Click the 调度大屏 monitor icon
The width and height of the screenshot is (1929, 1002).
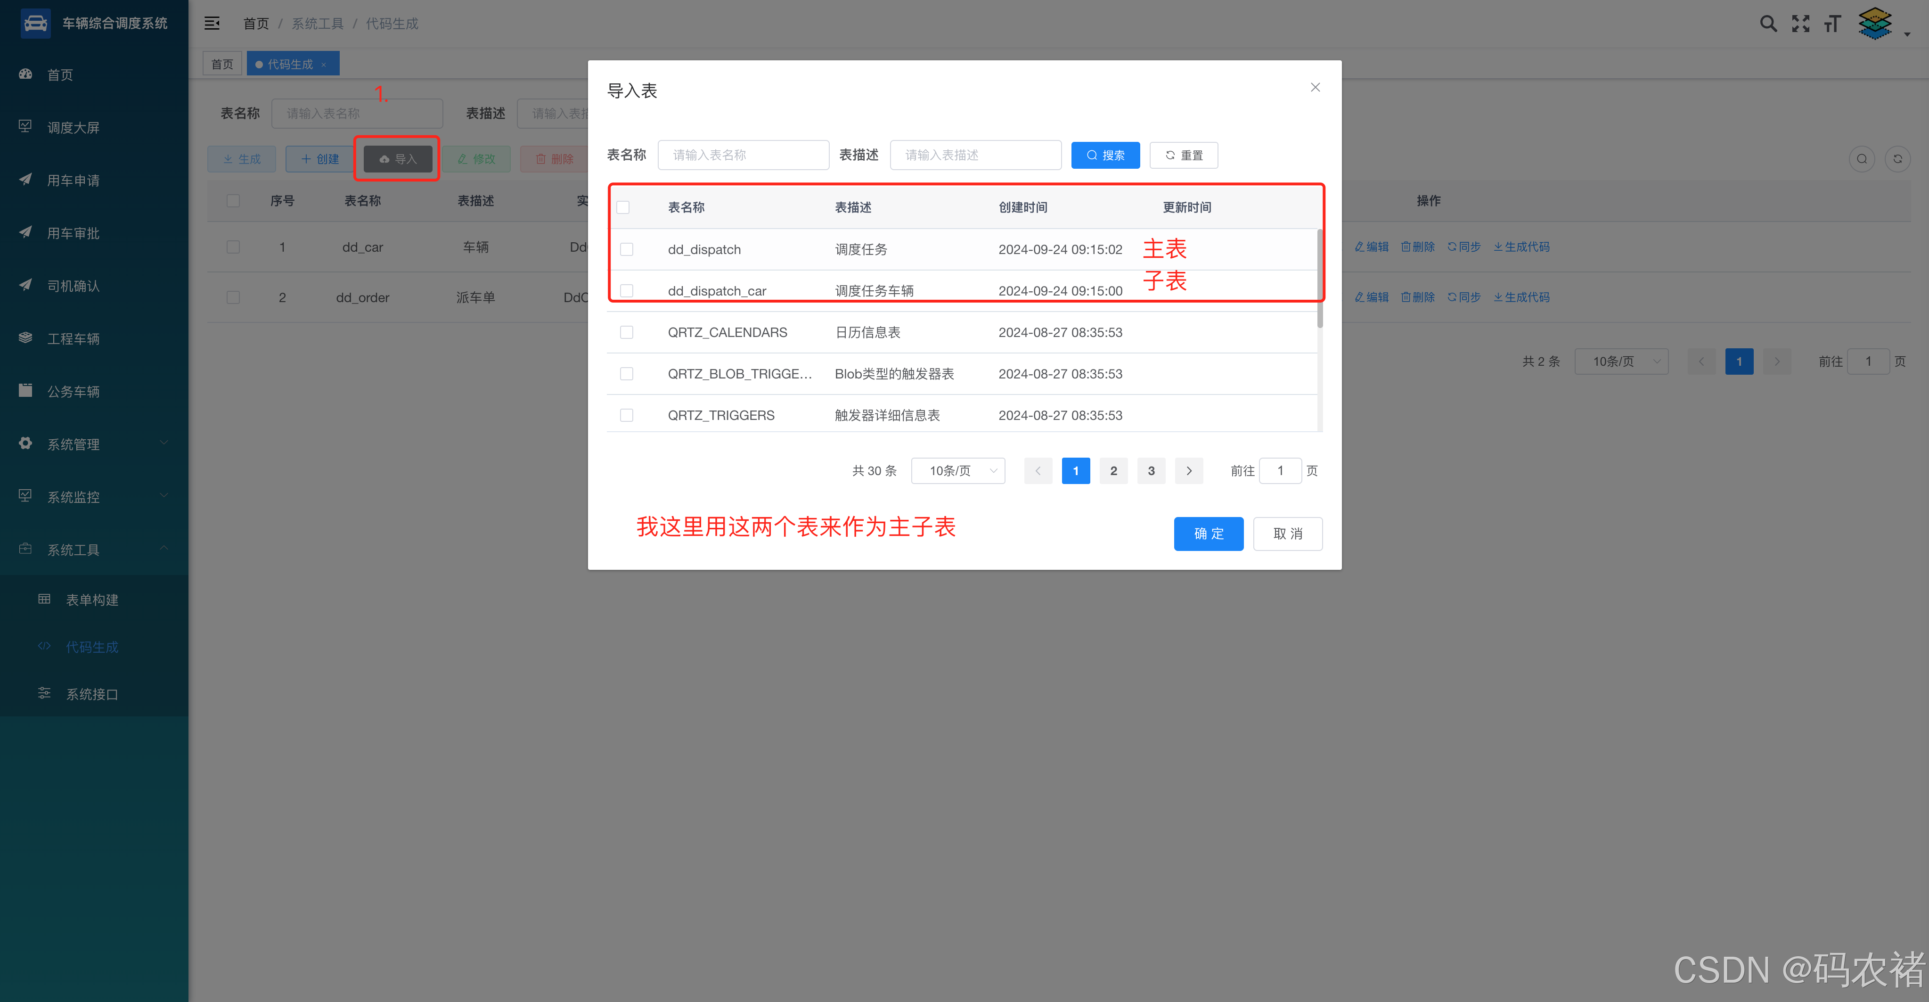(x=25, y=127)
